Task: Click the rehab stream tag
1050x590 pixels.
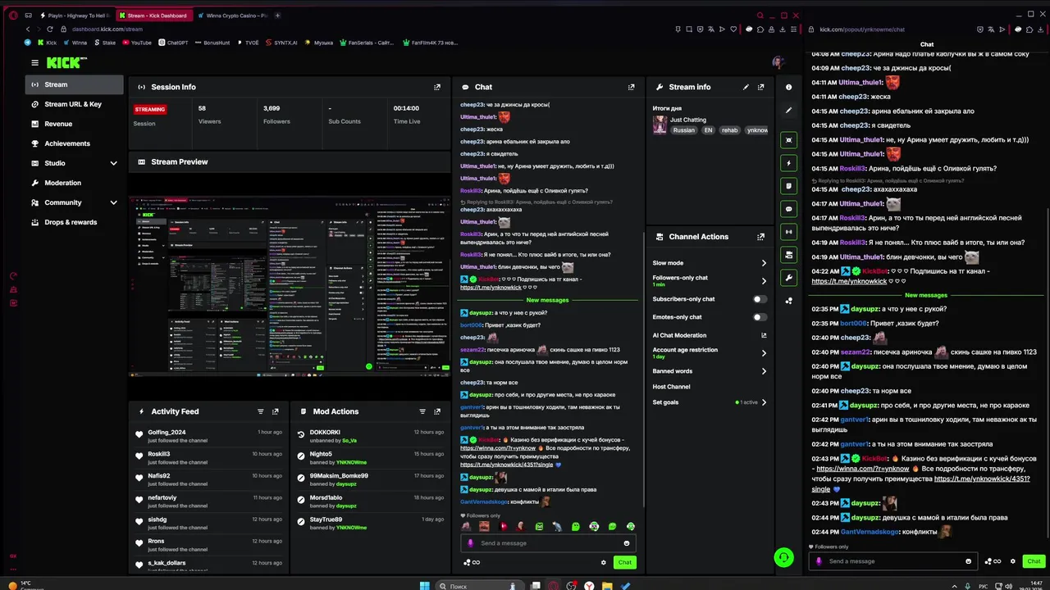Action: pos(729,130)
